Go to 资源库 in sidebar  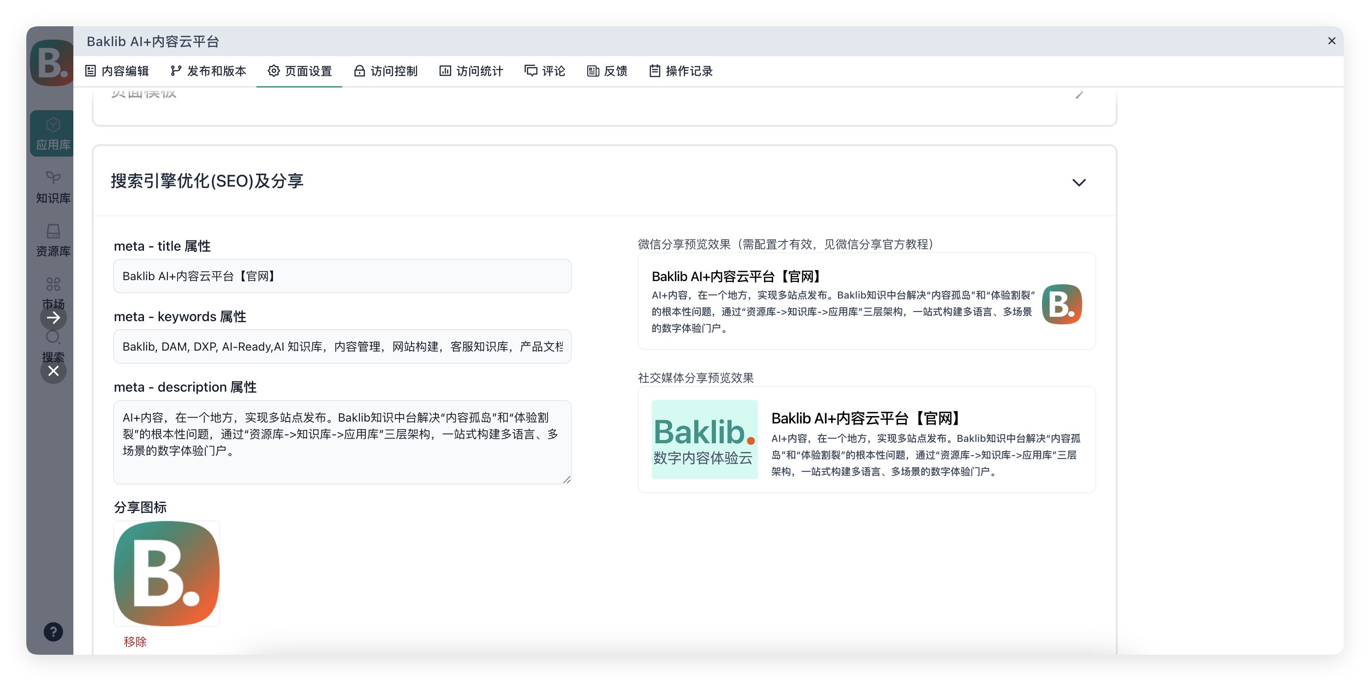click(53, 240)
